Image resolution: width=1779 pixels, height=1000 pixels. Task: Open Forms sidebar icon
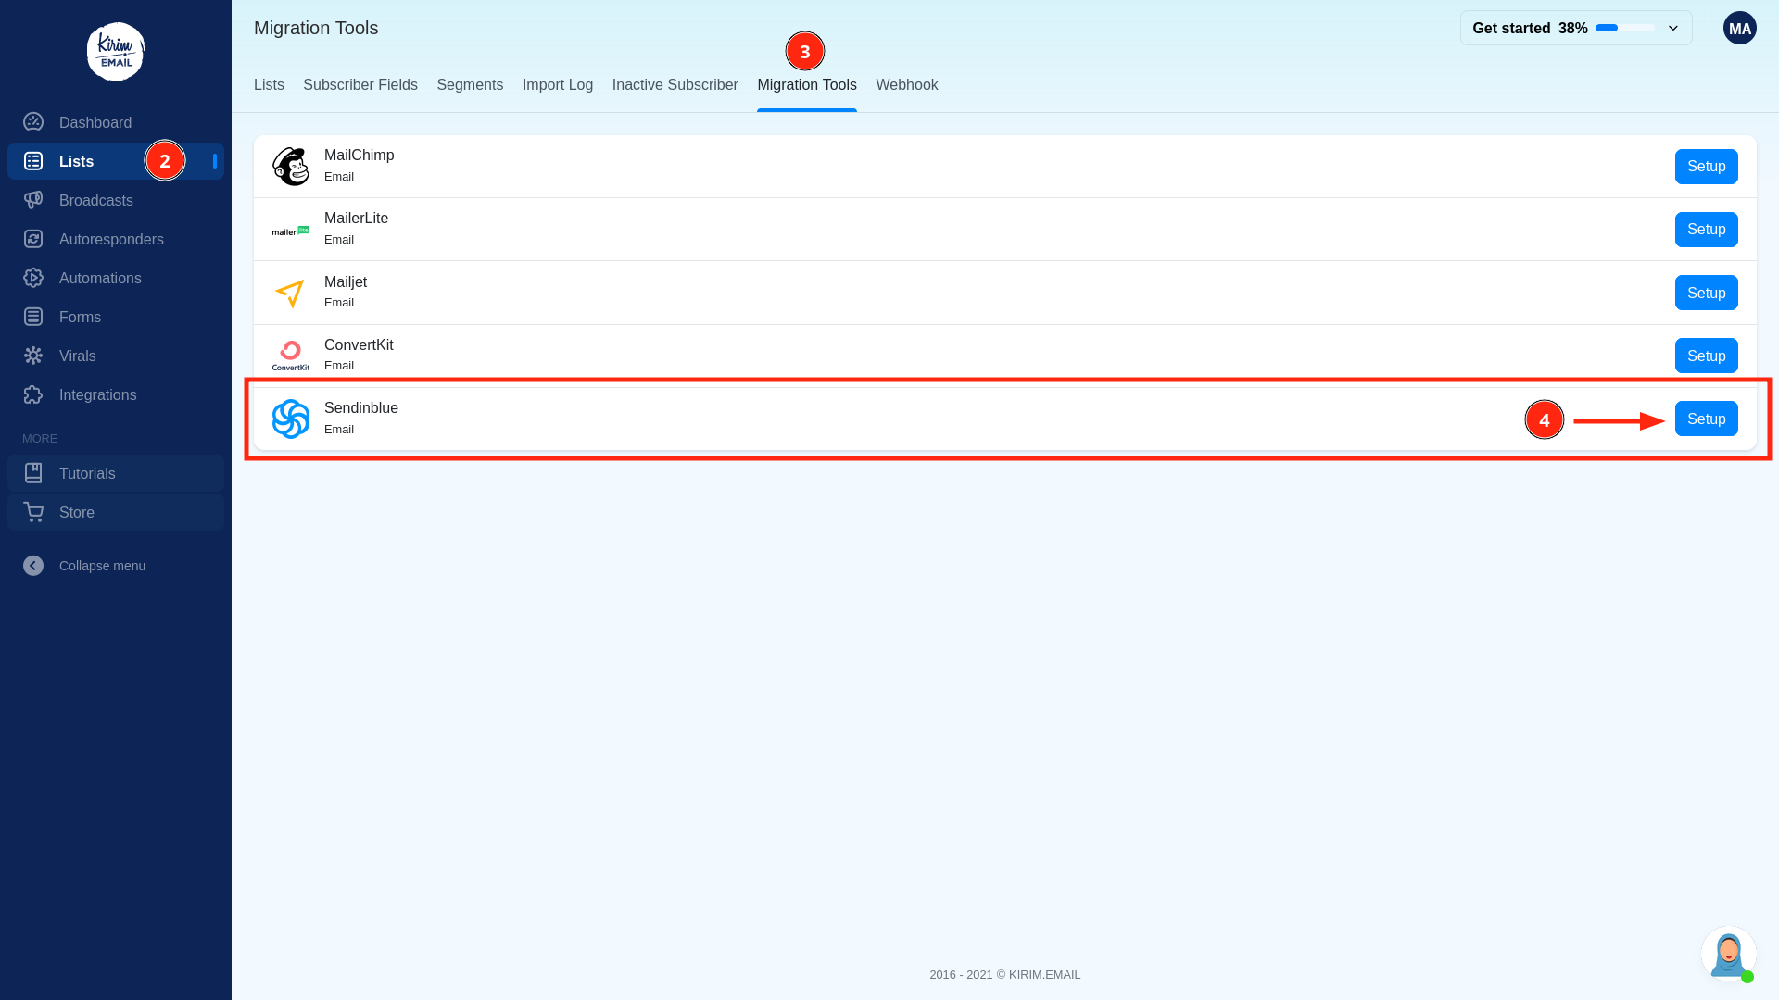point(33,317)
